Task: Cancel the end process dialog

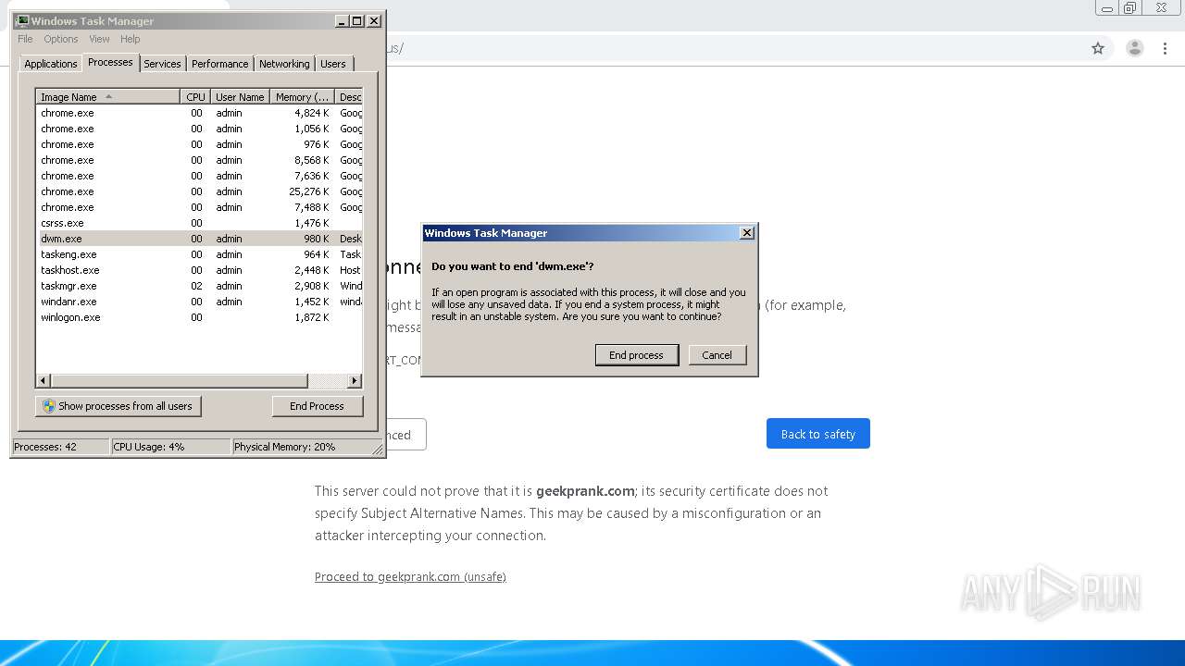Action: 717,355
